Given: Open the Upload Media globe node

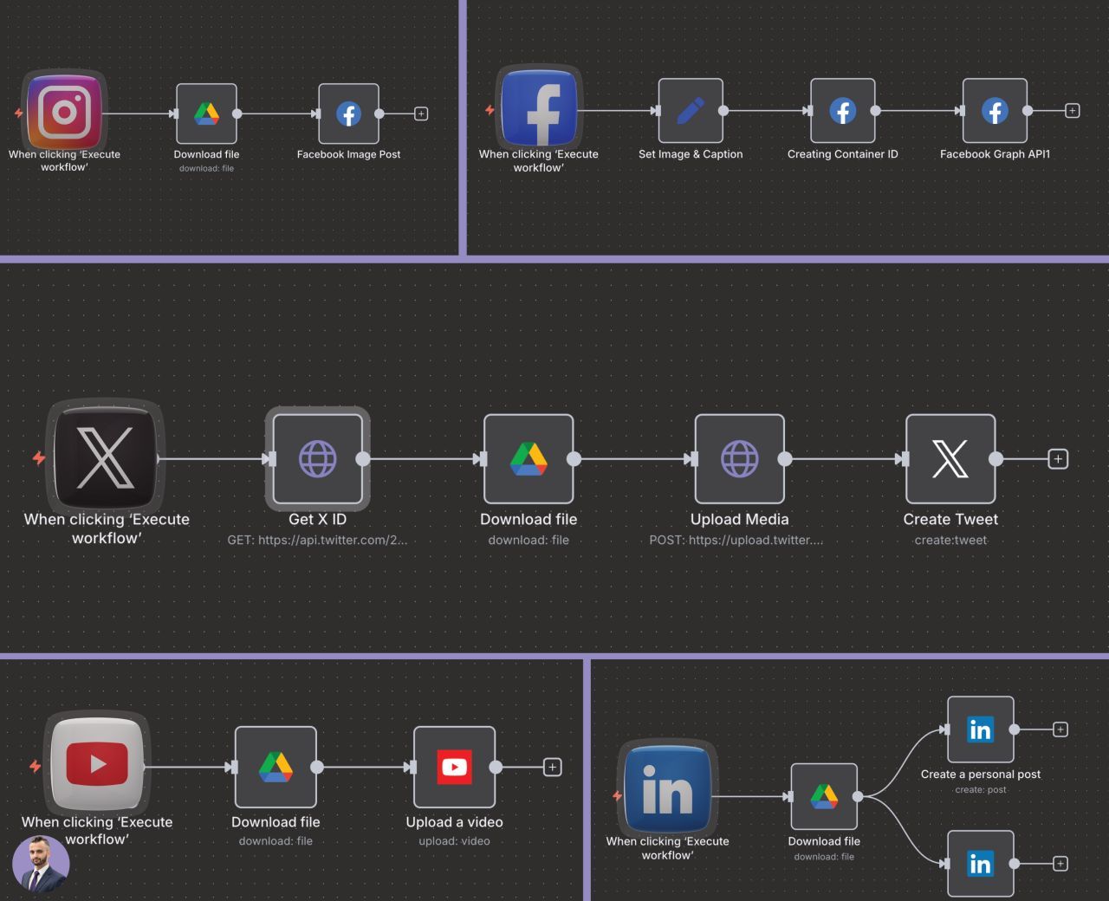Looking at the screenshot, I should [740, 458].
